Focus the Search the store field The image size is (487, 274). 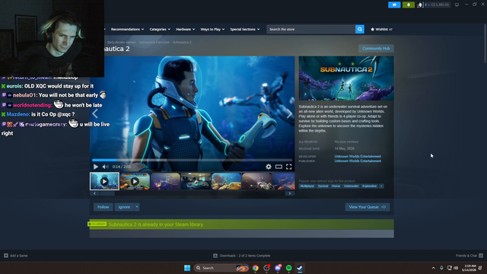[311, 29]
